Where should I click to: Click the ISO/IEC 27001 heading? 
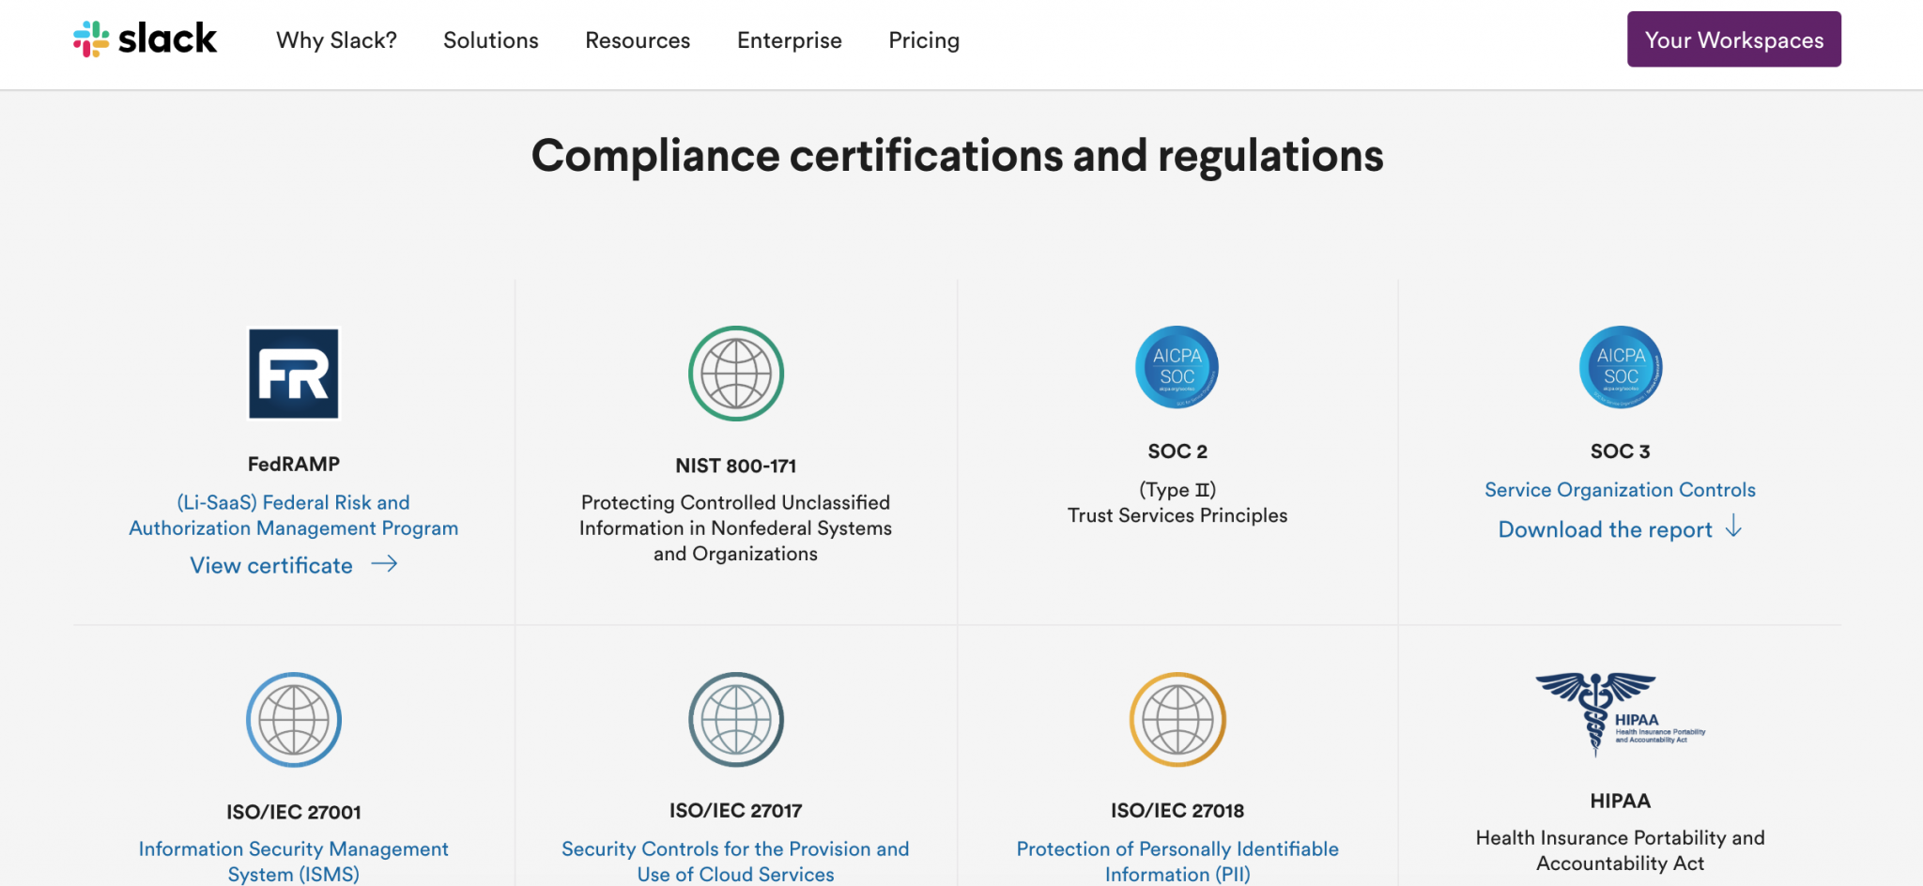tap(294, 812)
